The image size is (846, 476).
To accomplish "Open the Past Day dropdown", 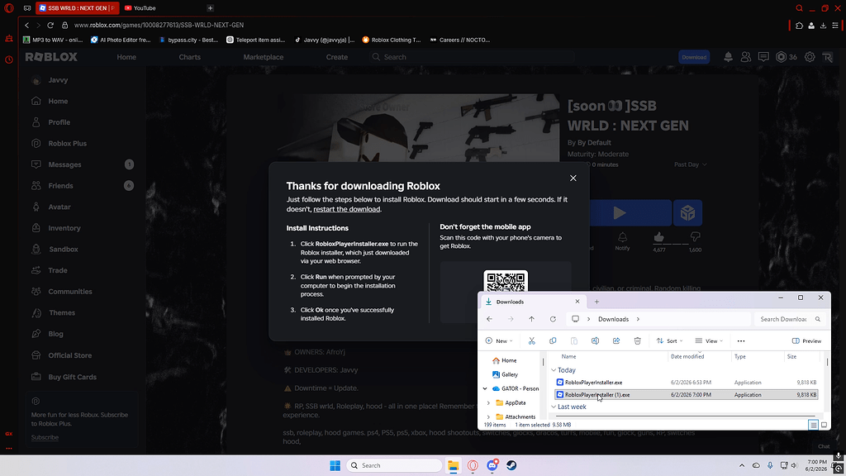I will [690, 164].
